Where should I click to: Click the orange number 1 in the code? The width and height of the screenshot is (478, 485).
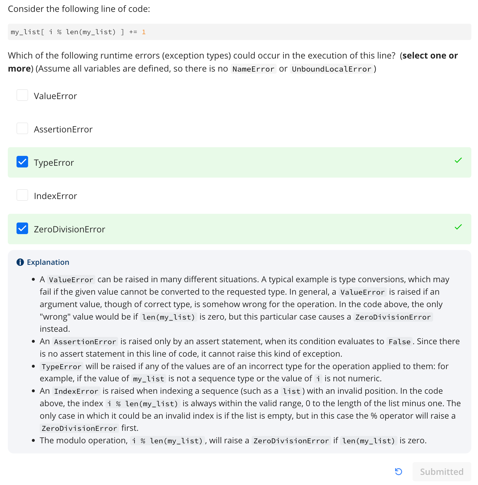coord(144,32)
